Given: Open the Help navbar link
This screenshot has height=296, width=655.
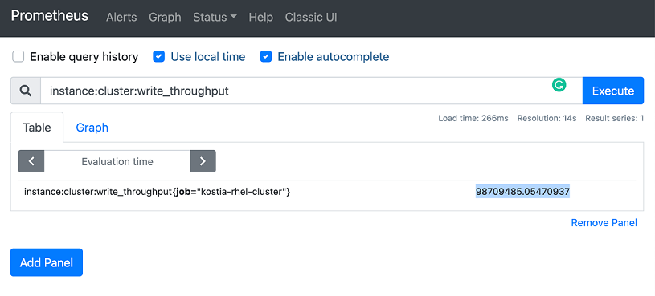Looking at the screenshot, I should [260, 17].
